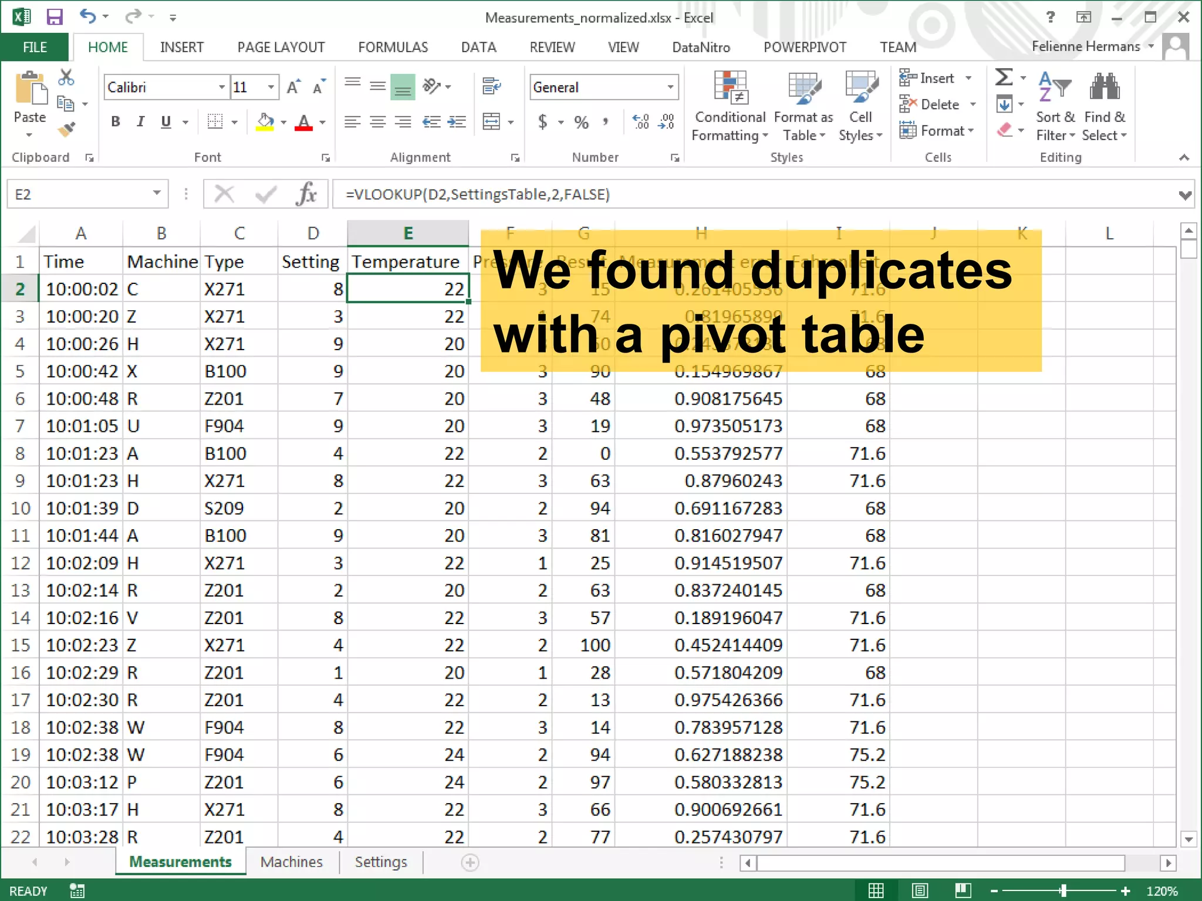Click the Insert Function fx icon
The height and width of the screenshot is (901, 1202).
click(x=306, y=194)
